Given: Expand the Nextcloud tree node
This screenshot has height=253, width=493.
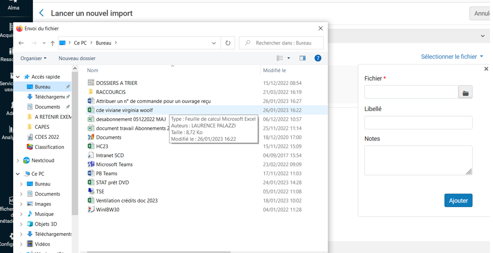Looking at the screenshot, I should point(18,161).
